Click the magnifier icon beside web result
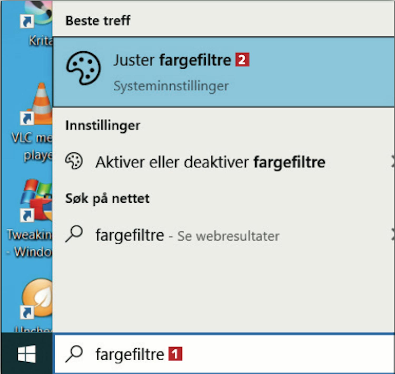 coord(74,234)
